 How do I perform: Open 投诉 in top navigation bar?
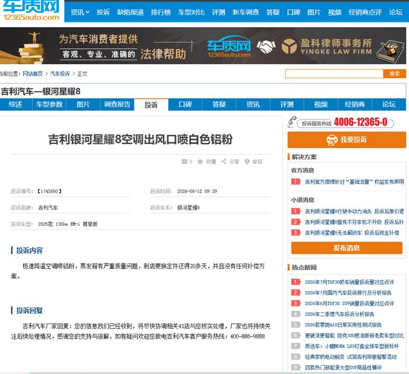[x=103, y=12]
